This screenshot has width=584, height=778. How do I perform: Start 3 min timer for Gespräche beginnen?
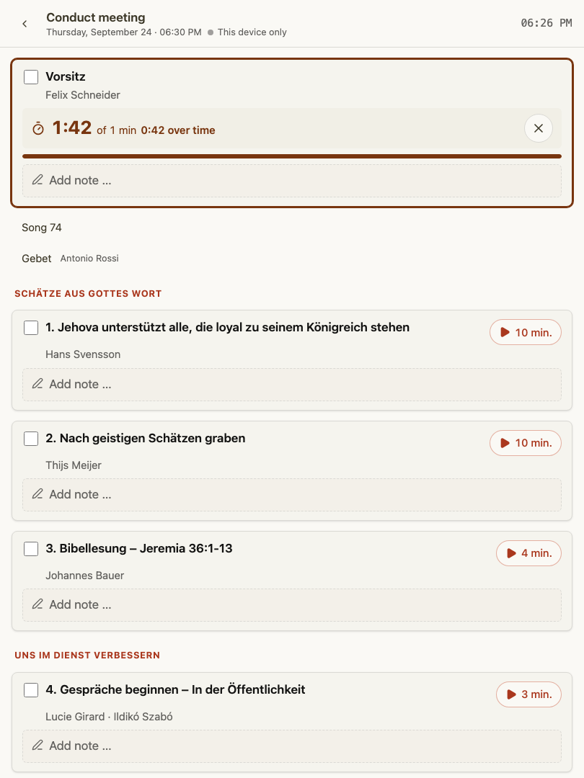[x=529, y=694]
